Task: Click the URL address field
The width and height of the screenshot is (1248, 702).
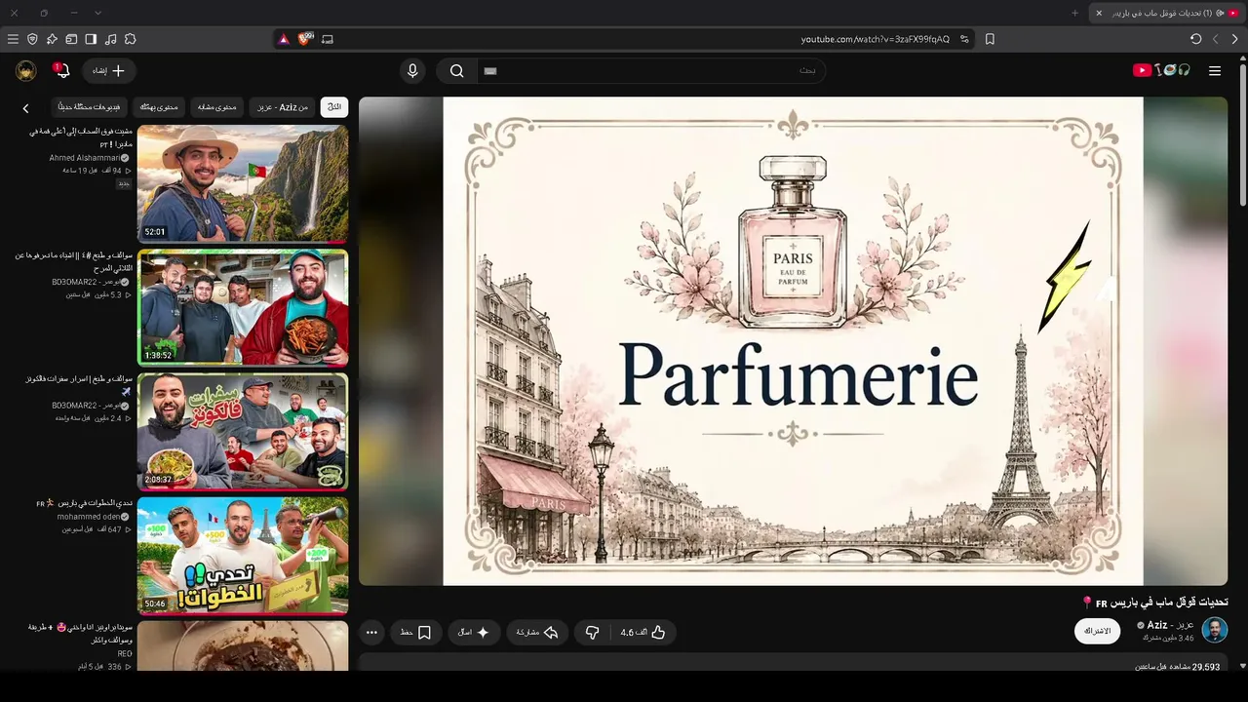Action: (x=876, y=39)
